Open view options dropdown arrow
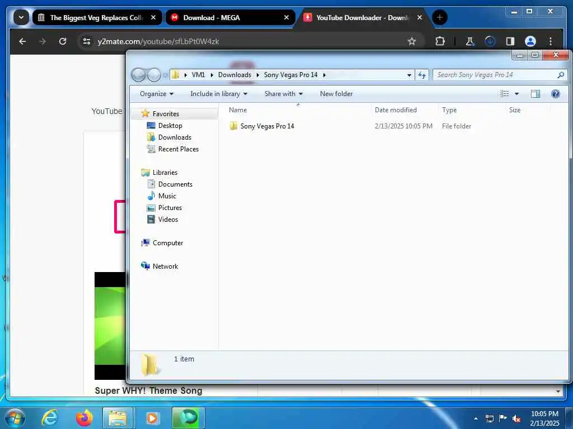573x429 pixels. tap(516, 94)
